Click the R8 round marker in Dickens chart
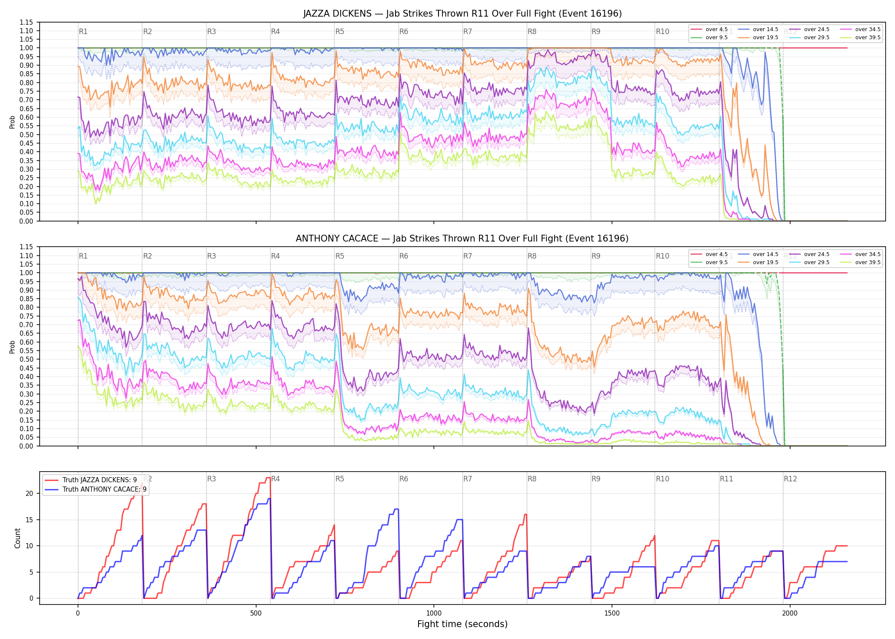Image resolution: width=895 pixels, height=639 pixels. click(532, 32)
